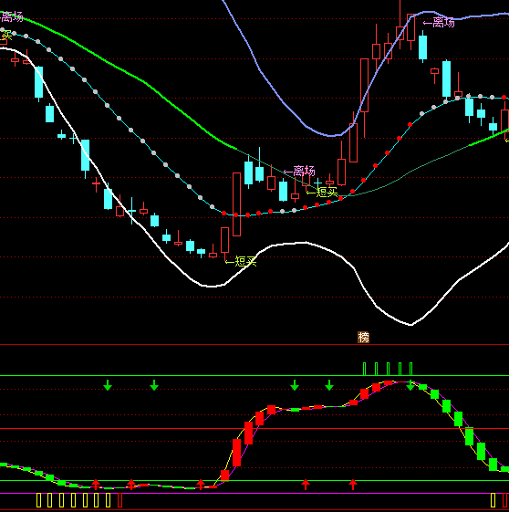
Task: Click the hollow red bar after the yellow bars
Action: [119, 500]
